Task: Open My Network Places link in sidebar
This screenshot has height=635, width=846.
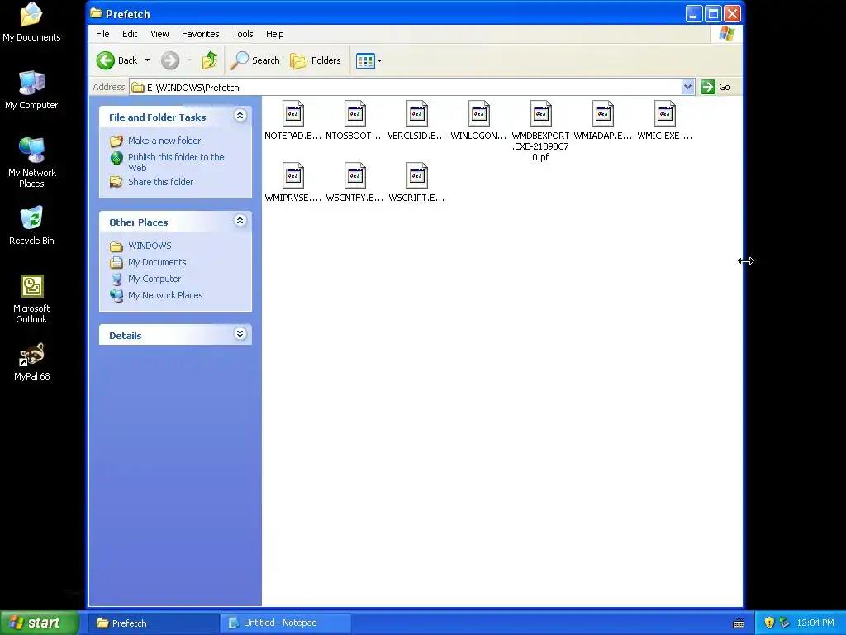Action: pos(165,295)
